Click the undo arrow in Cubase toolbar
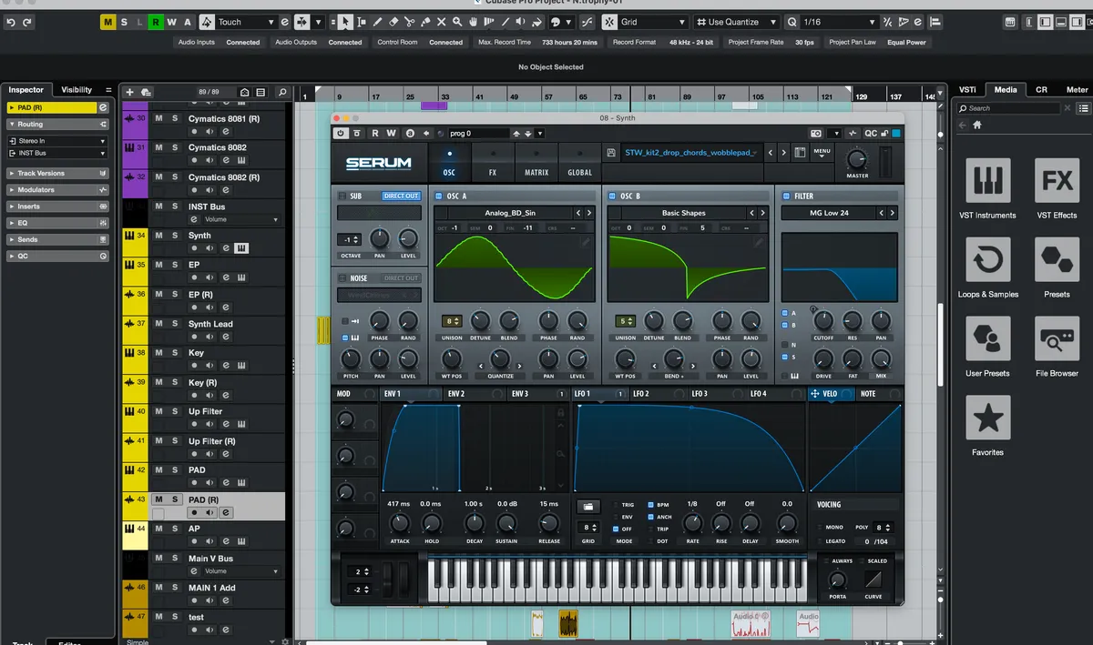This screenshot has width=1093, height=645. (x=10, y=22)
